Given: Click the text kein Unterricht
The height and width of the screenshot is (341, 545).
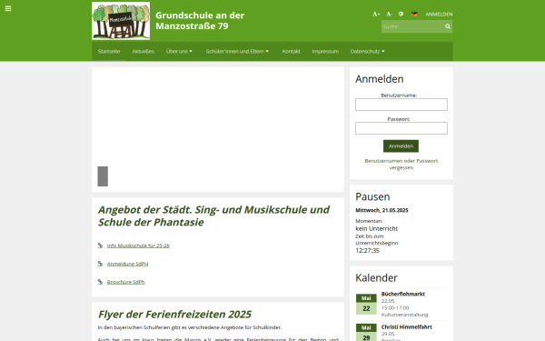Looking at the screenshot, I should coord(376,228).
